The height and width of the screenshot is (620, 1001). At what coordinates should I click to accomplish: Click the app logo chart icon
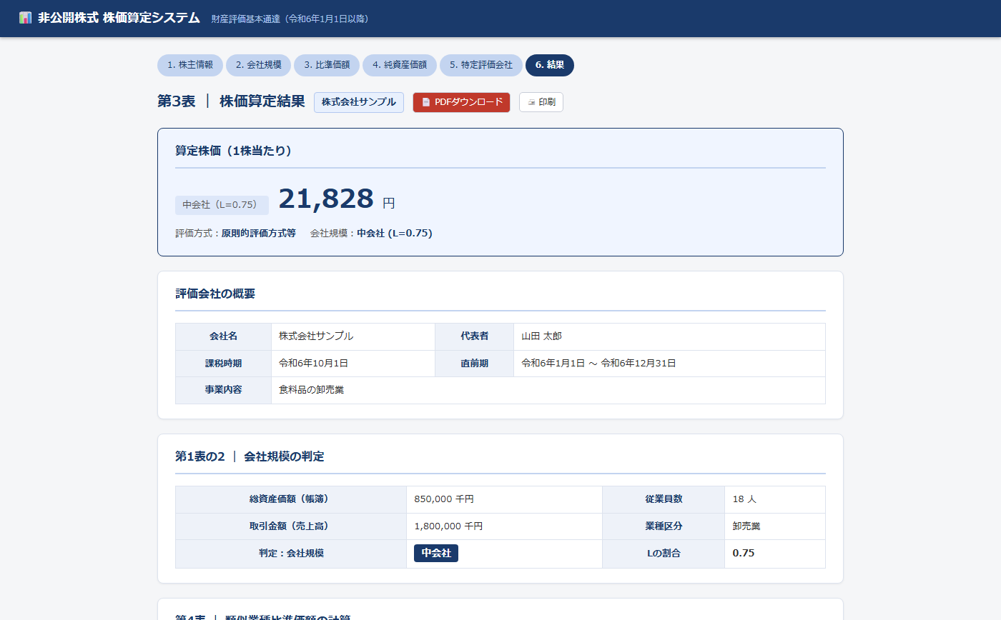[x=26, y=18]
